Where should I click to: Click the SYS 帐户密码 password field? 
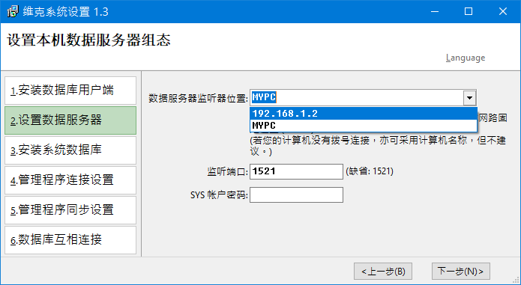pos(296,194)
